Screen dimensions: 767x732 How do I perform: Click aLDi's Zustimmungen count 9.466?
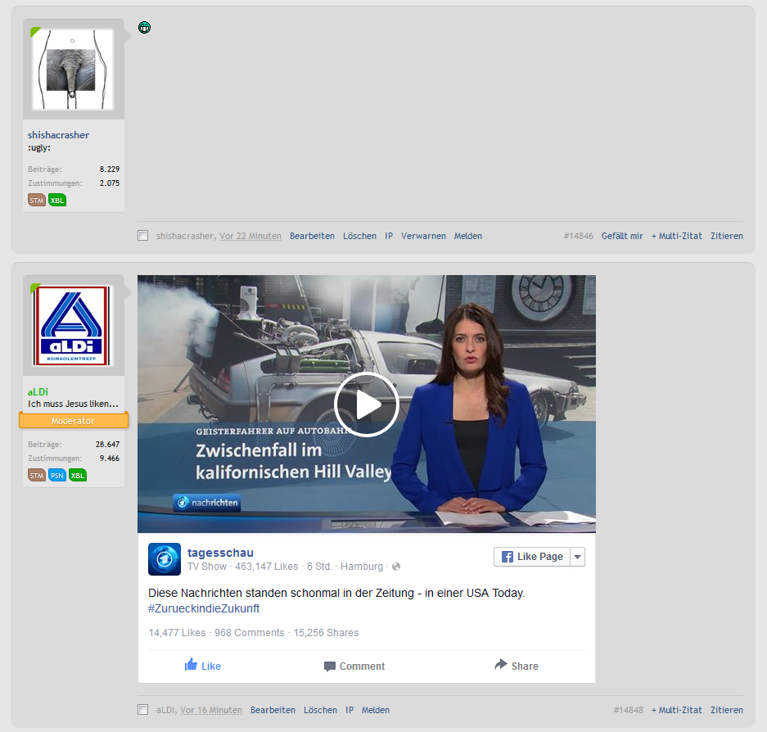click(x=110, y=458)
